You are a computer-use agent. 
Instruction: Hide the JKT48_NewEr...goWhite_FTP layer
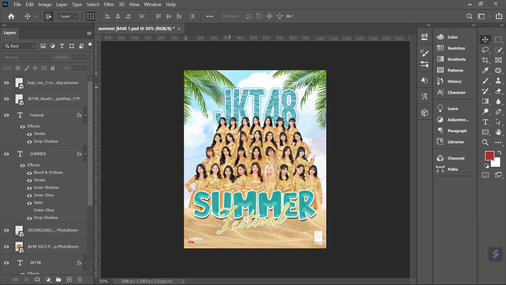pos(6,99)
